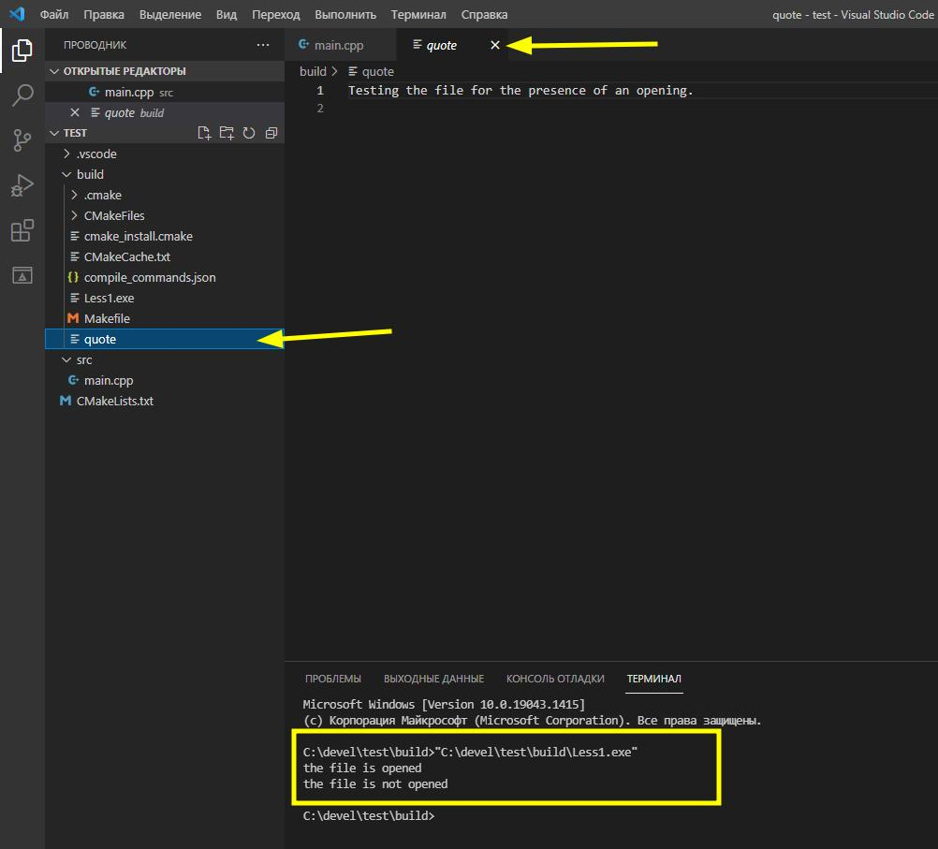Click the New File icon in TEST header
Image resolution: width=938 pixels, height=849 pixels.
[204, 133]
